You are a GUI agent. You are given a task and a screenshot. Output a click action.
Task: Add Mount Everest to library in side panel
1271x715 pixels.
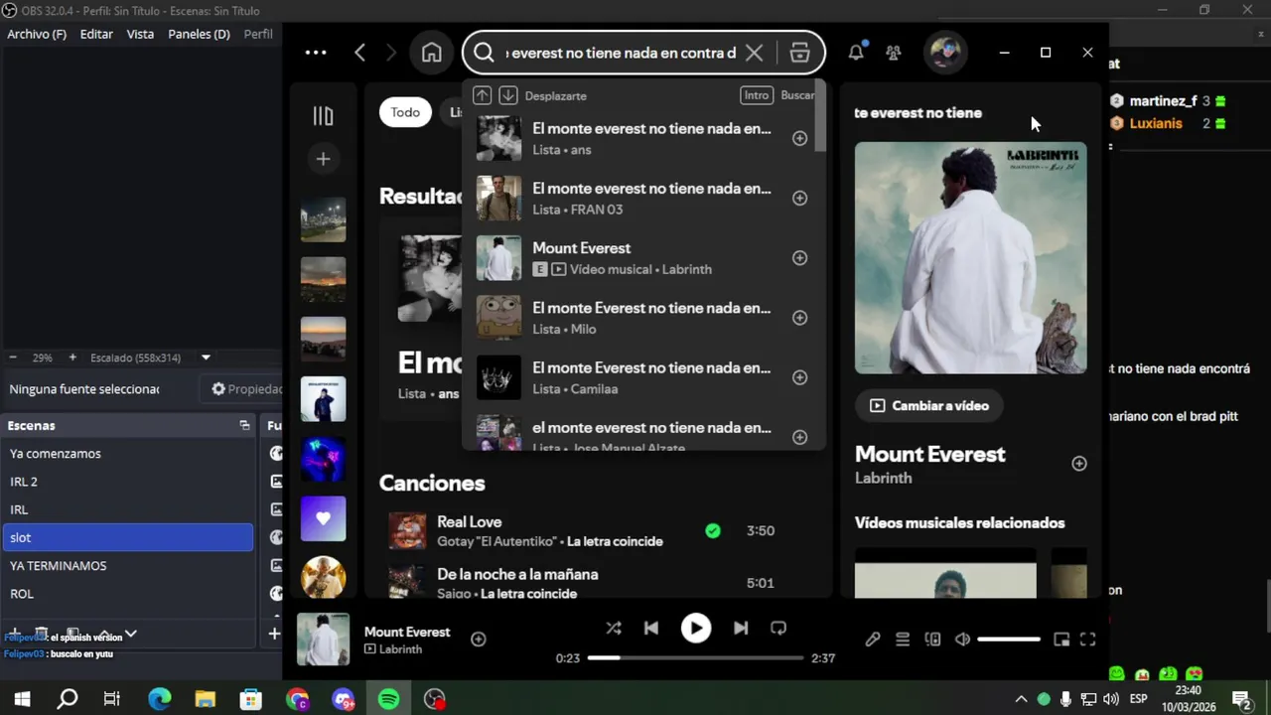(1079, 464)
